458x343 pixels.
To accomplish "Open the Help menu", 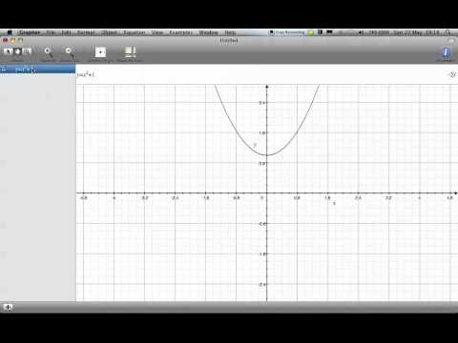I will point(230,32).
